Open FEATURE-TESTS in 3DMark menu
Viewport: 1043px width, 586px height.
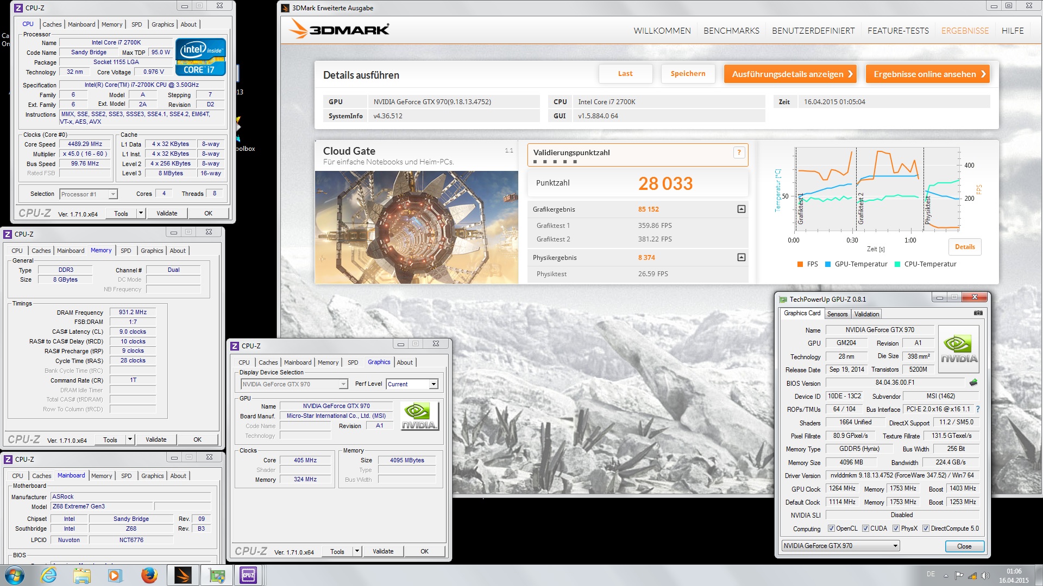(x=898, y=31)
